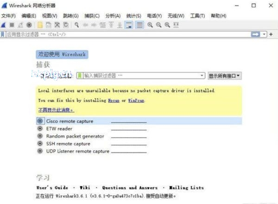Open the 电话(Y) menu
Screen dimensions: 278x204
coord(154,16)
